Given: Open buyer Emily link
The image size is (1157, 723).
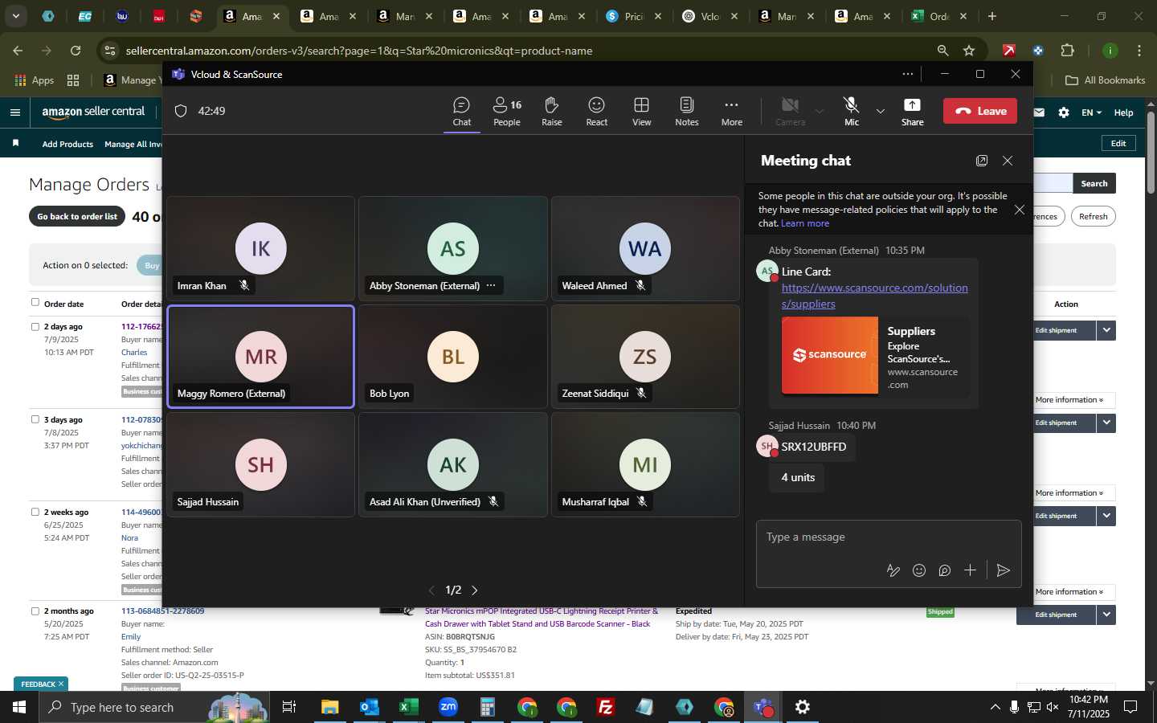Looking at the screenshot, I should 131,637.
